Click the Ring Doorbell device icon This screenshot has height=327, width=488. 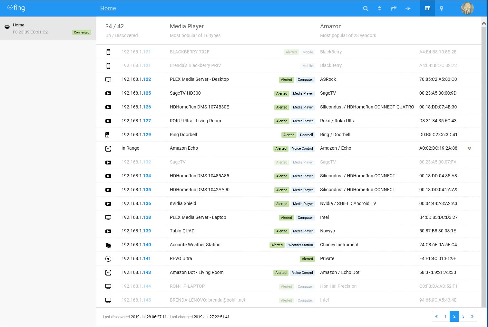pyautogui.click(x=108, y=135)
